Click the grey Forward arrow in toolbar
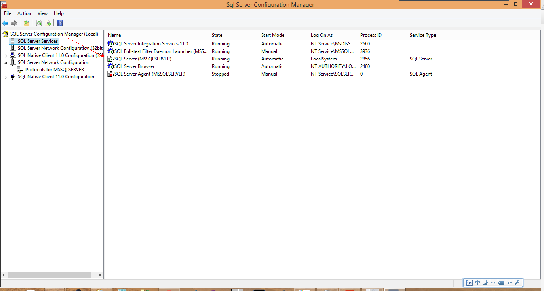This screenshot has height=291, width=544. click(x=14, y=23)
